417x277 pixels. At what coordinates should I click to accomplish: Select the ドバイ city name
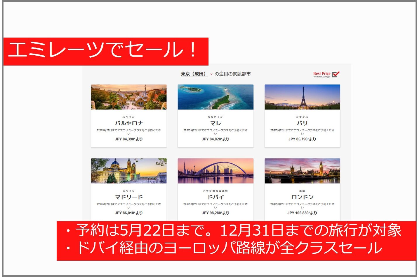[x=216, y=197]
